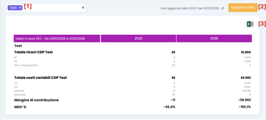The width and height of the screenshot is (266, 120).
Task: Export the table using the Excel icon
Action: click(250, 24)
